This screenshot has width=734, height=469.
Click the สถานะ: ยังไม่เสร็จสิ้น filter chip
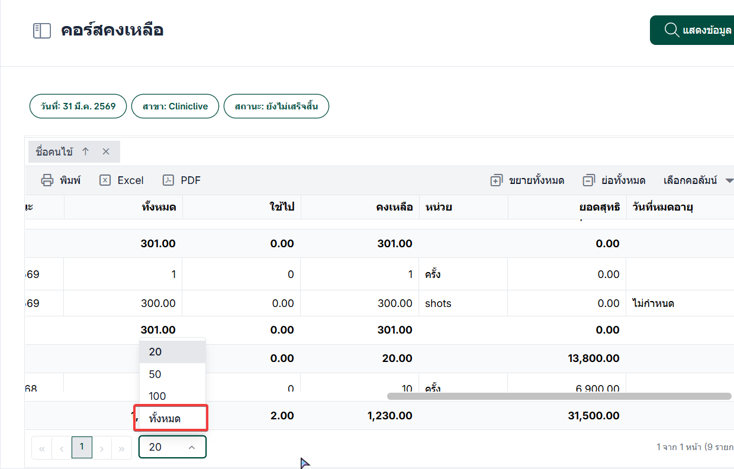pos(276,106)
